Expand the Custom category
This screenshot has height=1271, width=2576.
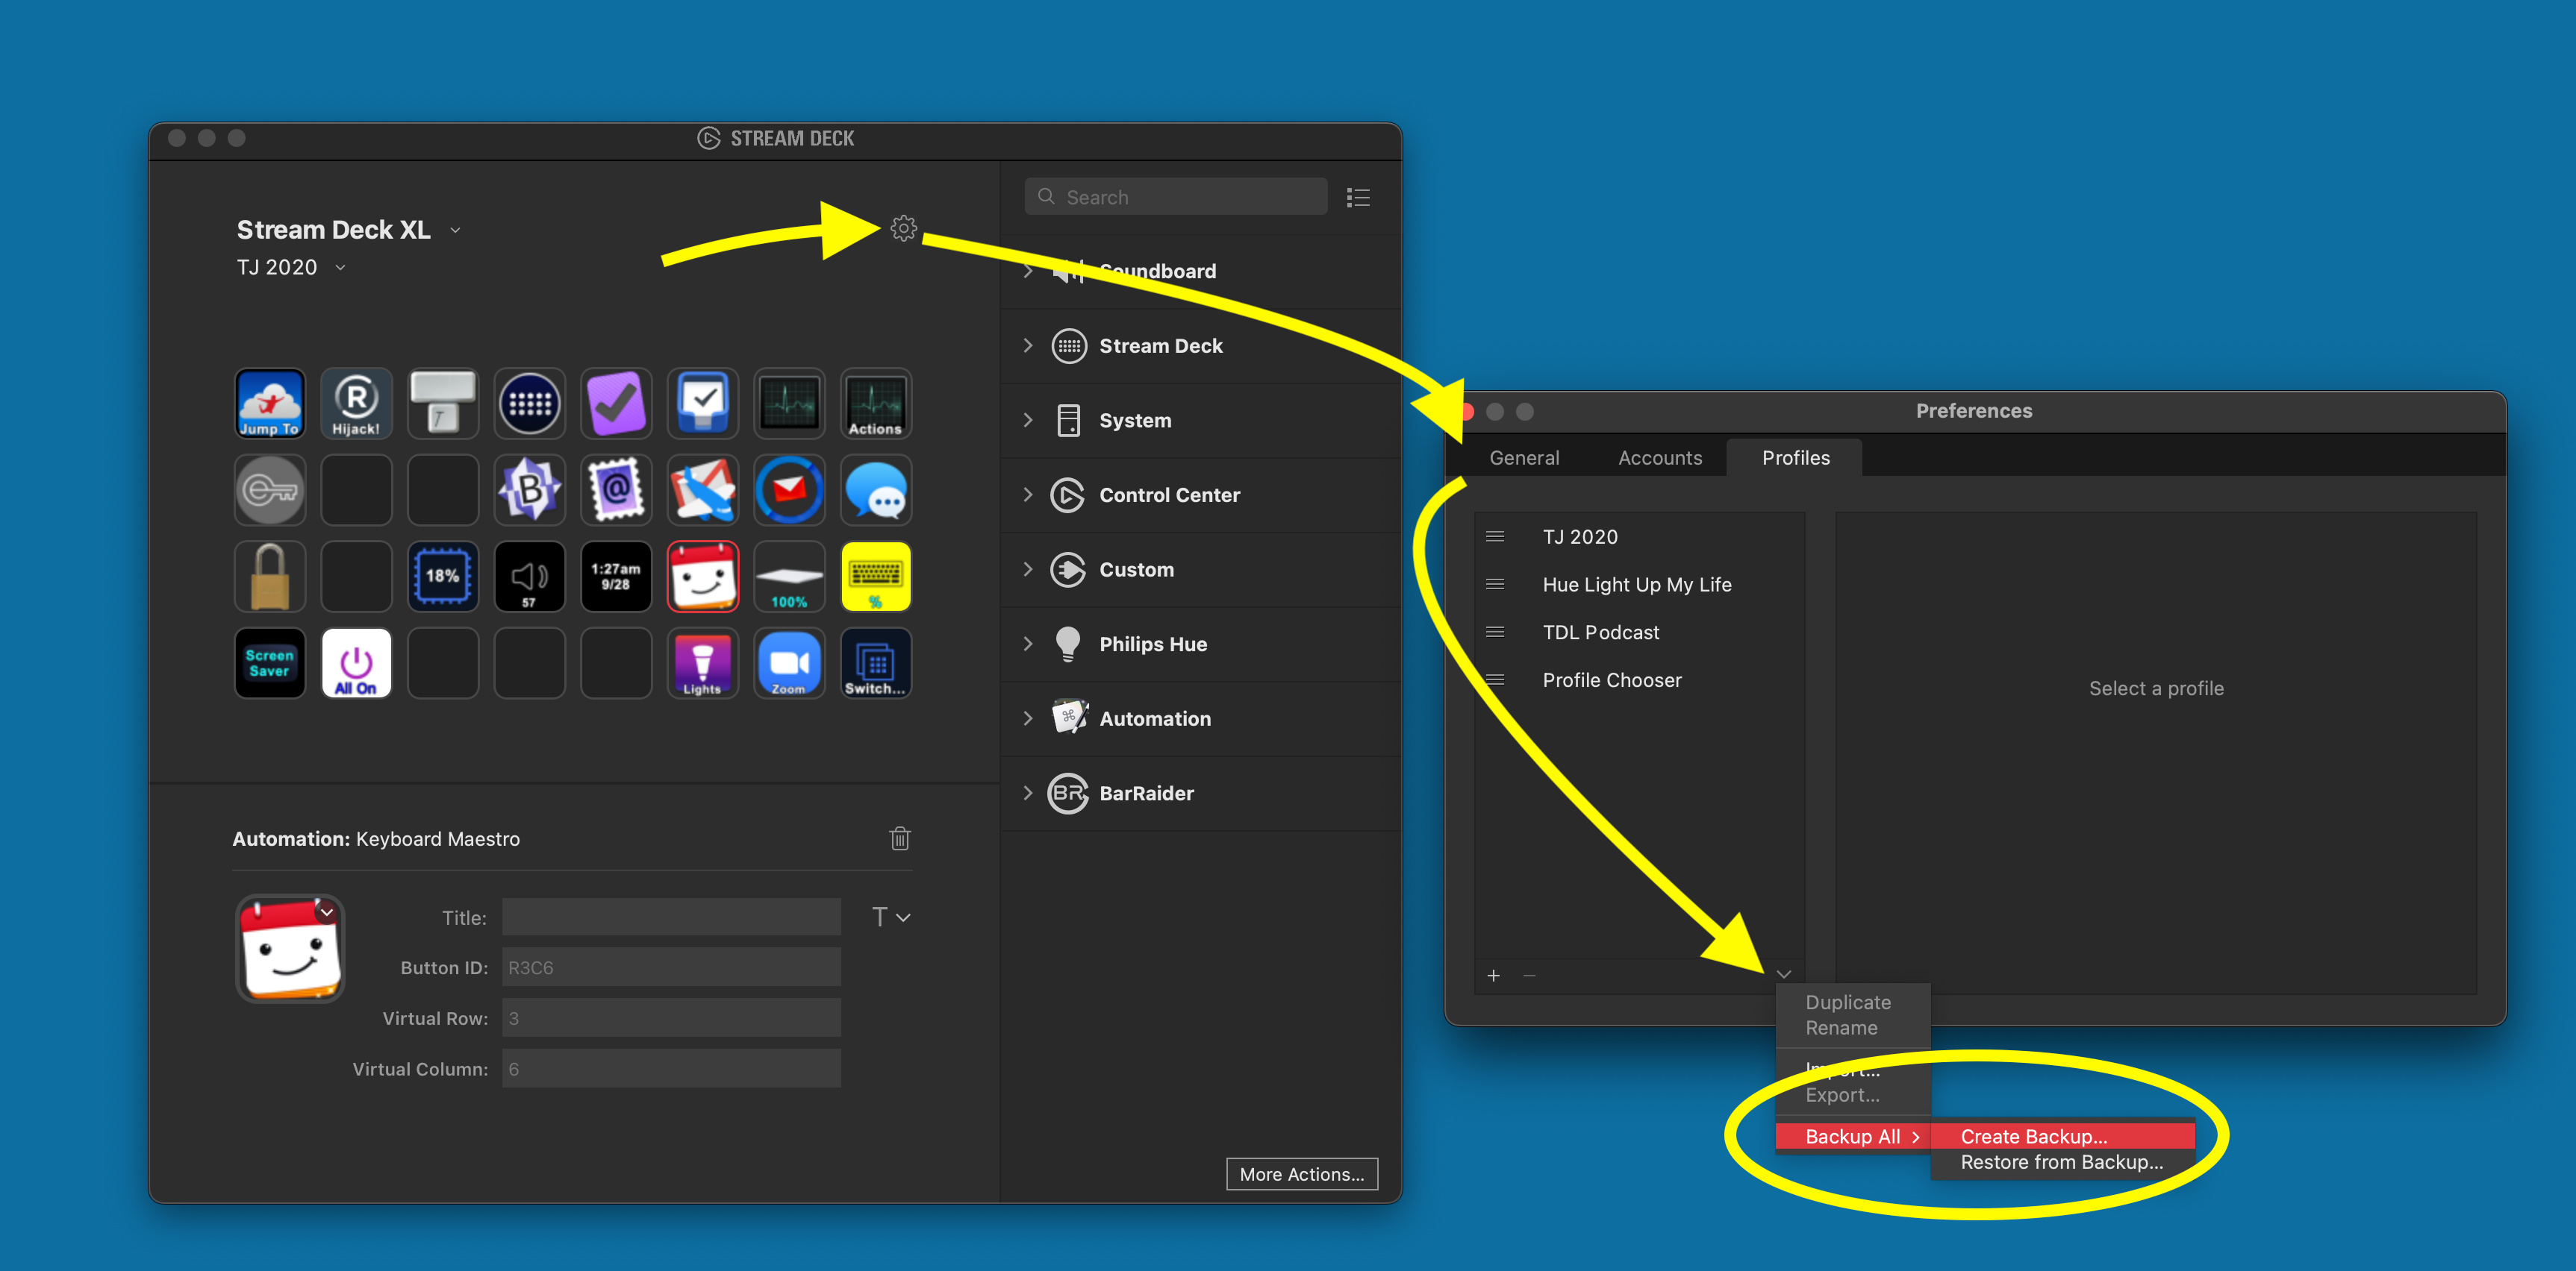1027,570
